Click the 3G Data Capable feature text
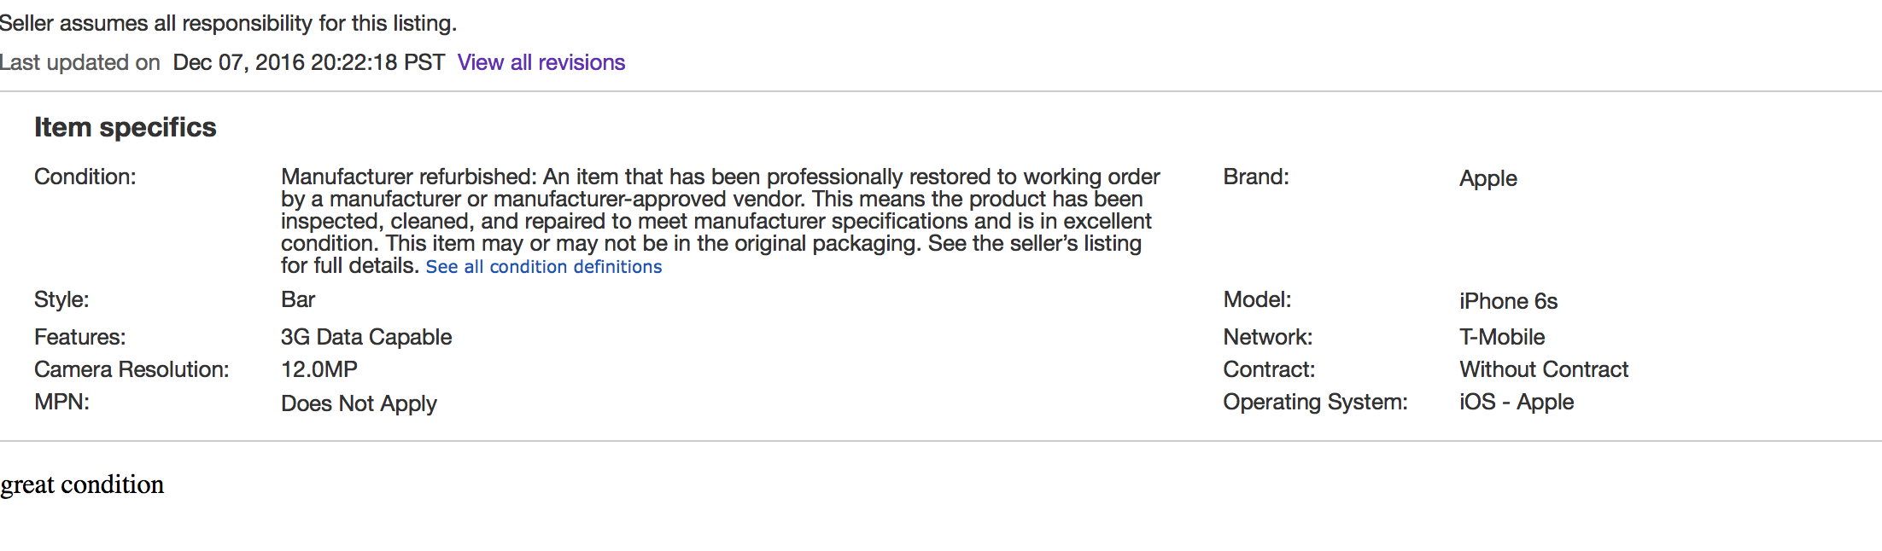 pos(366,337)
